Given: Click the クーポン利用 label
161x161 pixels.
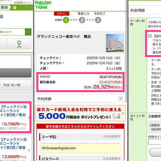Looking at the screenshot, I should pyautogui.click(x=137, y=23).
